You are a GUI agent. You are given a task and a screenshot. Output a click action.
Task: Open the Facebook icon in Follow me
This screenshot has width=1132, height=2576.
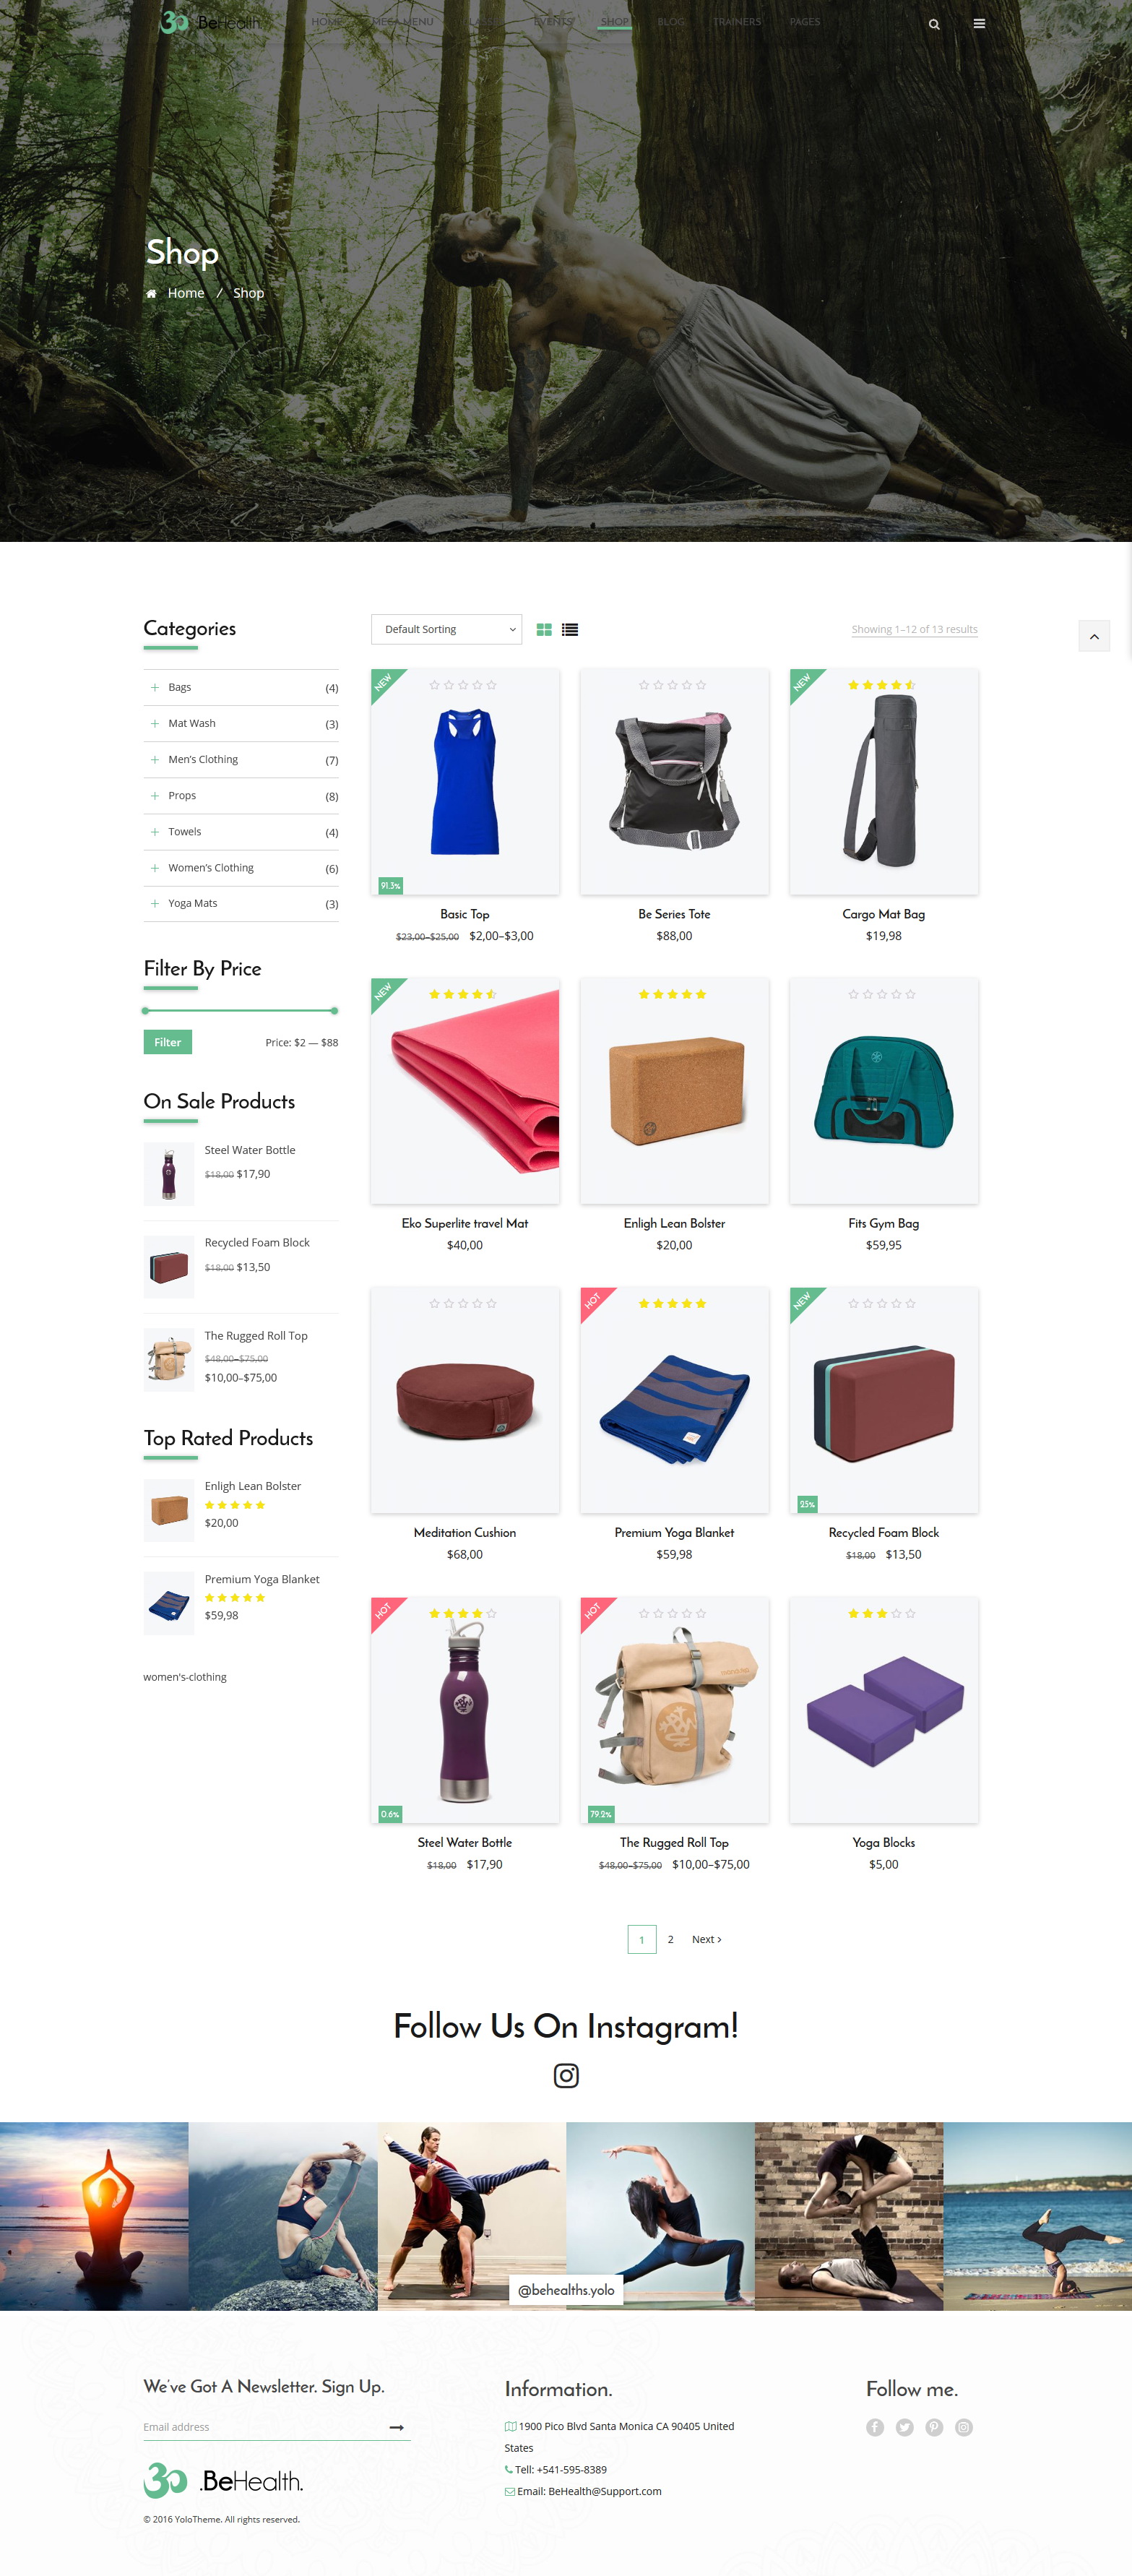[875, 2427]
